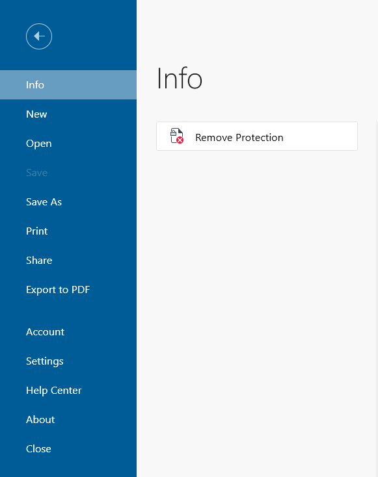Show the About page
This screenshot has height=477, width=378.
(68, 419)
